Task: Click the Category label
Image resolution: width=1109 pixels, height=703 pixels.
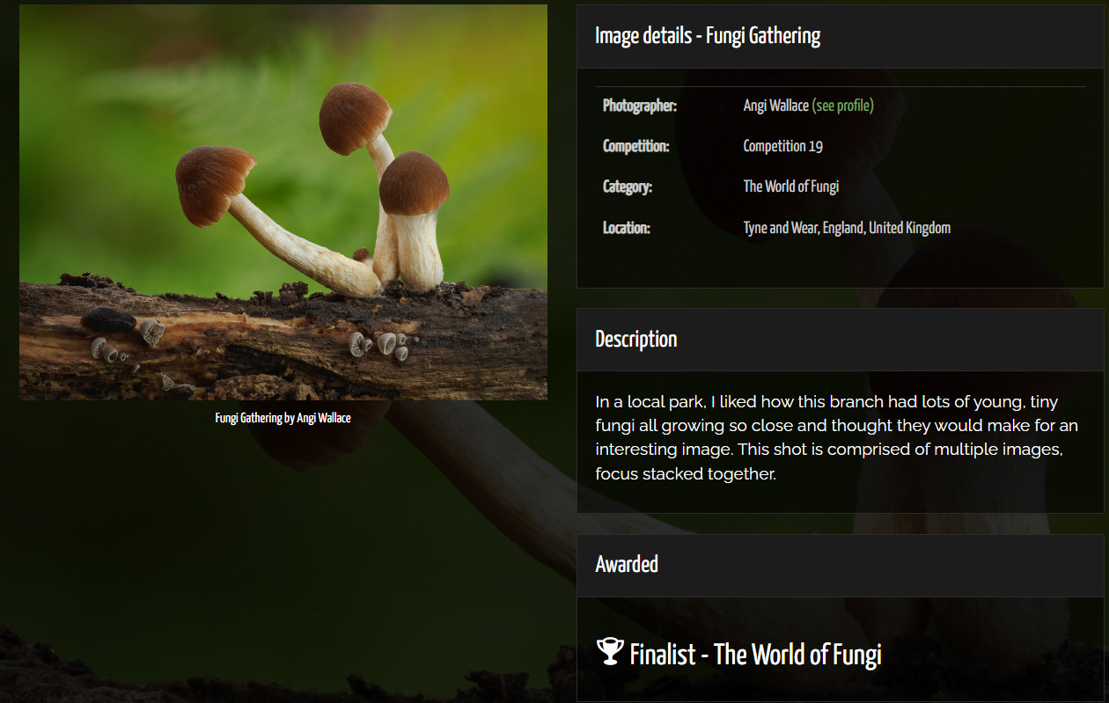Action: [x=628, y=187]
